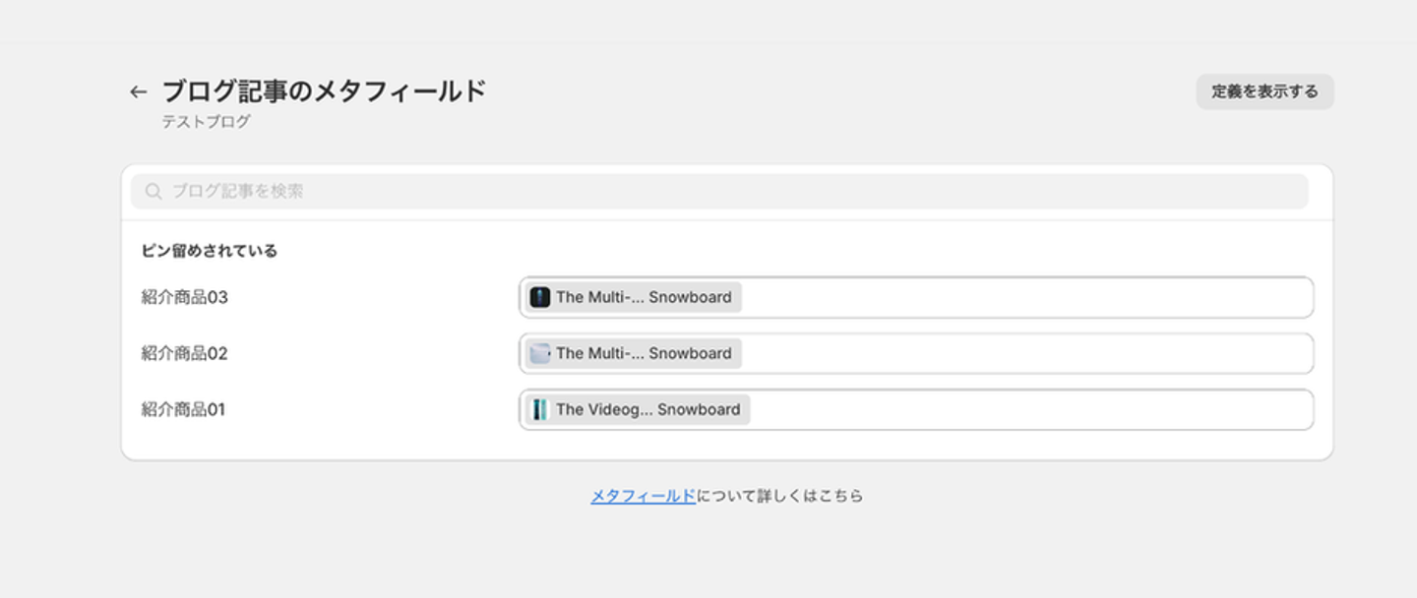Click empty space in the 紹介商品01 field
Image resolution: width=1417 pixels, height=598 pixels.
1023,409
